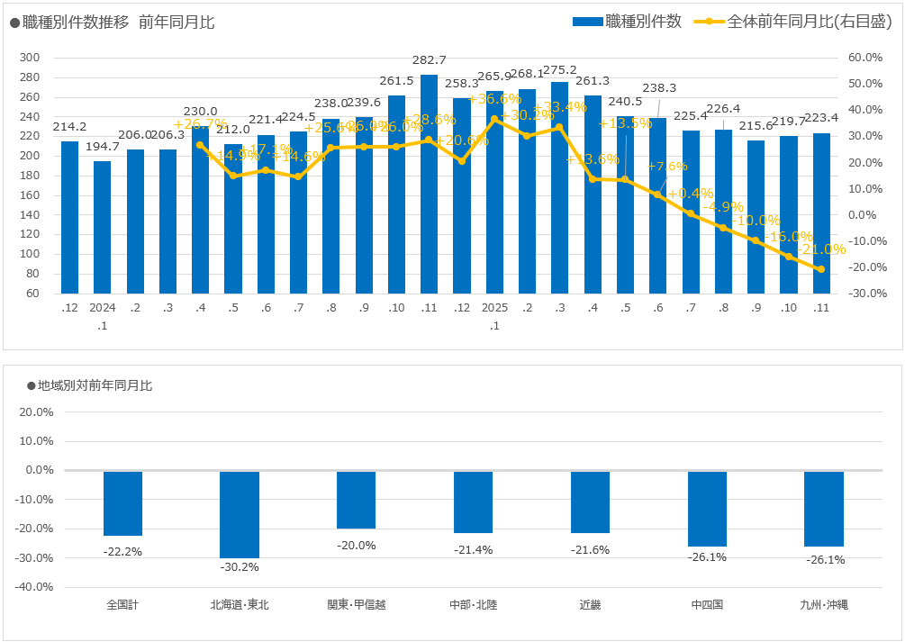905x642 pixels.
Task: Click the yellow 全体前年同月比 legend marker
Action: coord(710,22)
